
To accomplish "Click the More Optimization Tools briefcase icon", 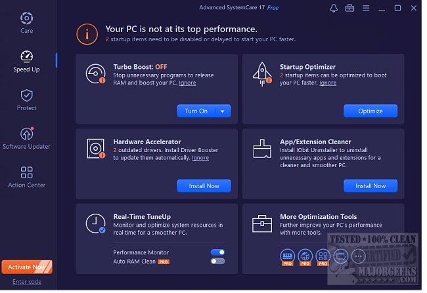I will coord(262,224).
